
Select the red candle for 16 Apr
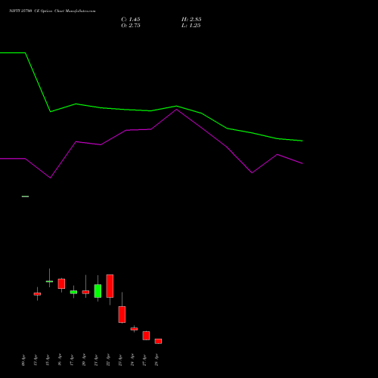pyautogui.click(x=61, y=283)
